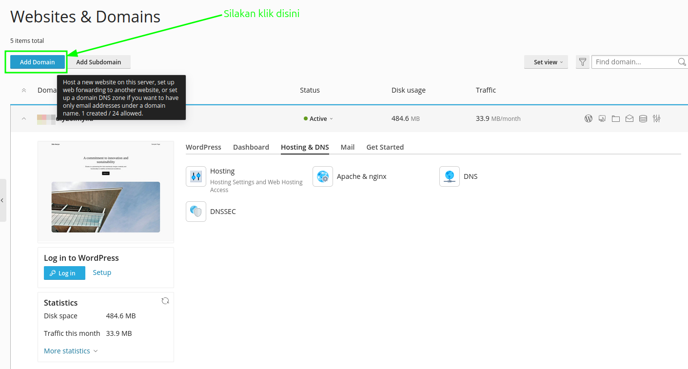Collapse the left sidebar handle

pyautogui.click(x=2, y=200)
